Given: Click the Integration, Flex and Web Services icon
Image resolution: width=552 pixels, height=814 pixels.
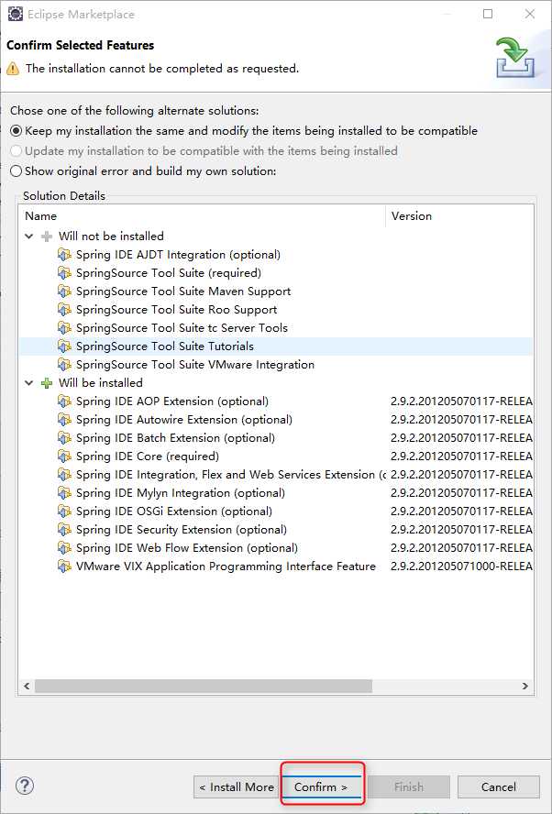Looking at the screenshot, I should click(x=64, y=475).
